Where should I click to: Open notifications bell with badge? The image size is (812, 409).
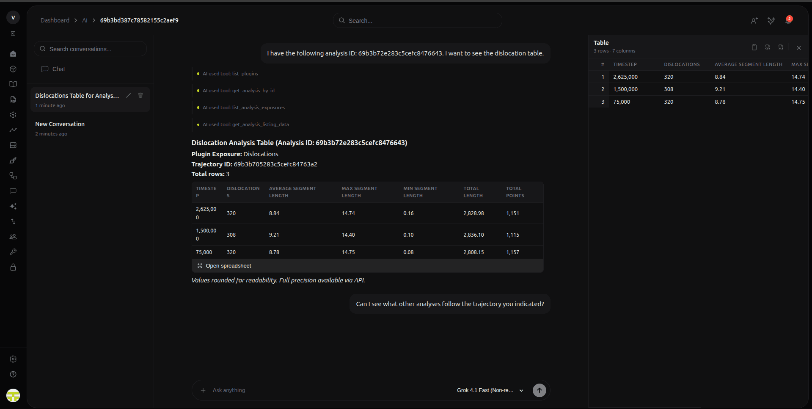tap(788, 20)
